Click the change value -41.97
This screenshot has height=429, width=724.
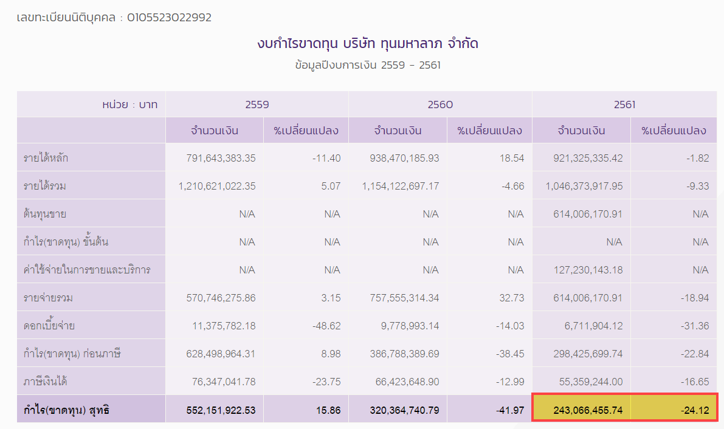pos(510,410)
